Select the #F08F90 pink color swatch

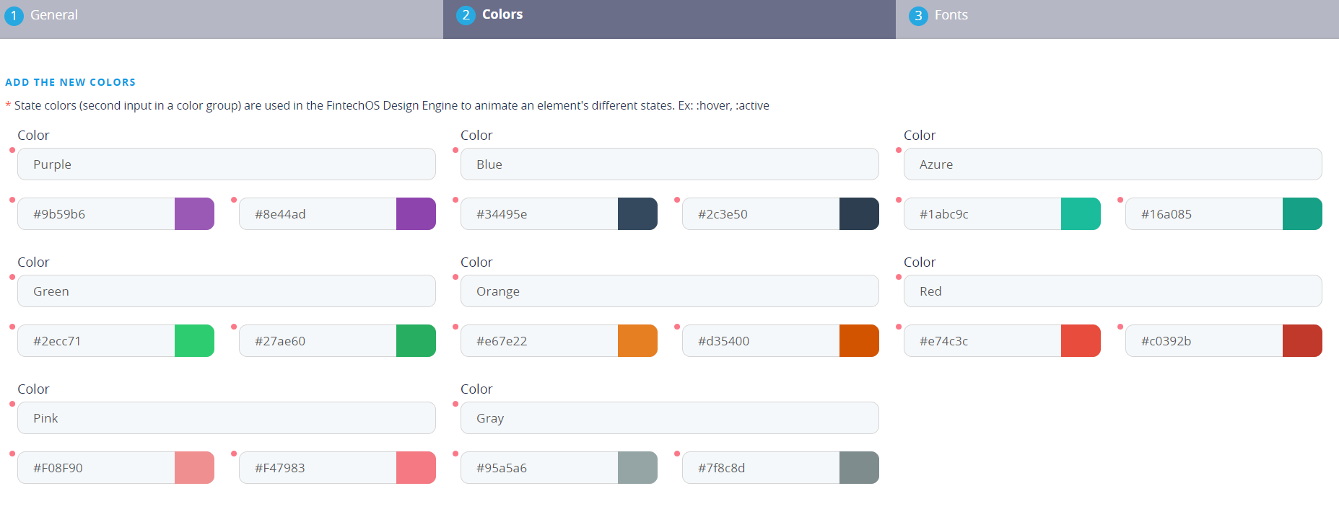(x=194, y=468)
